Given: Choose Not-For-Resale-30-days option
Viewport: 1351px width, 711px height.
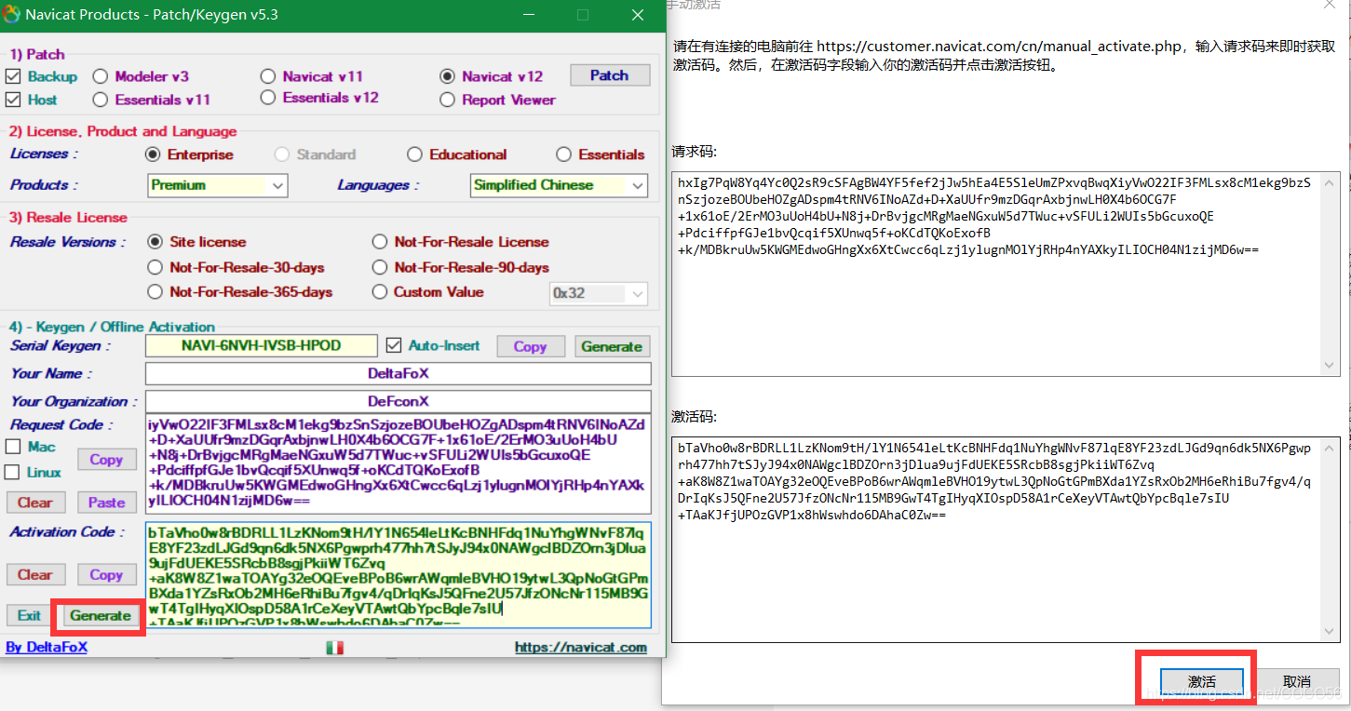Looking at the screenshot, I should tap(155, 267).
